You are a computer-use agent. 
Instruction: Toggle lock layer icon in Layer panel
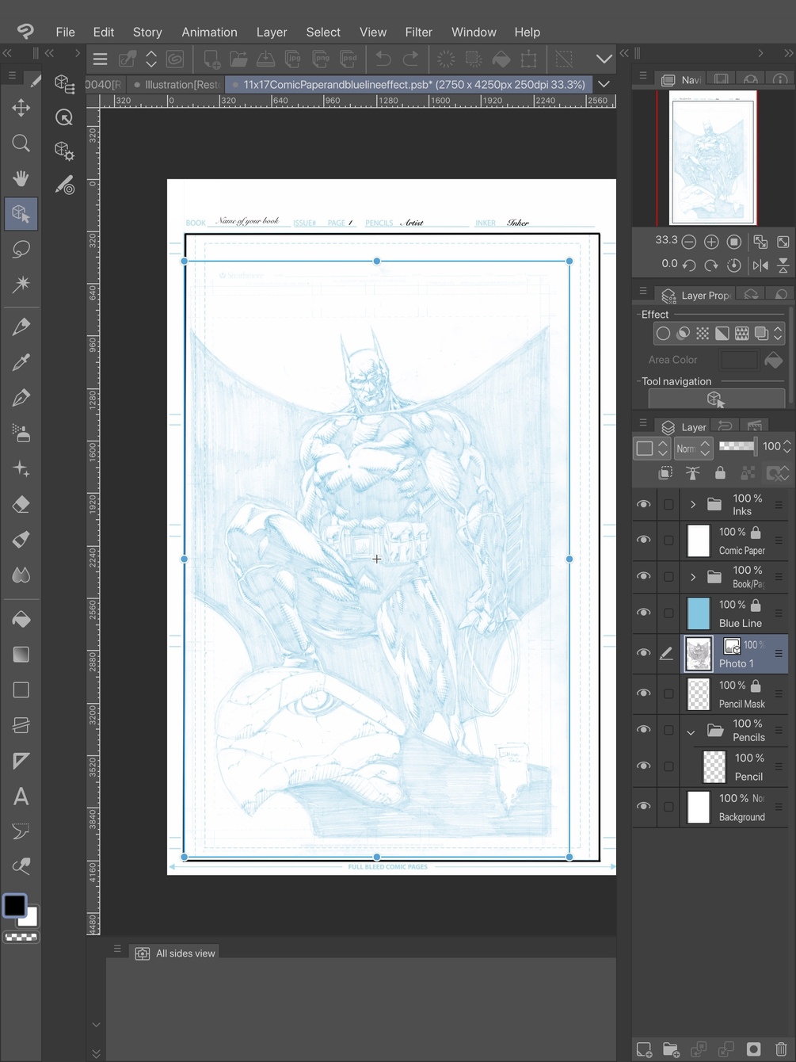(720, 473)
